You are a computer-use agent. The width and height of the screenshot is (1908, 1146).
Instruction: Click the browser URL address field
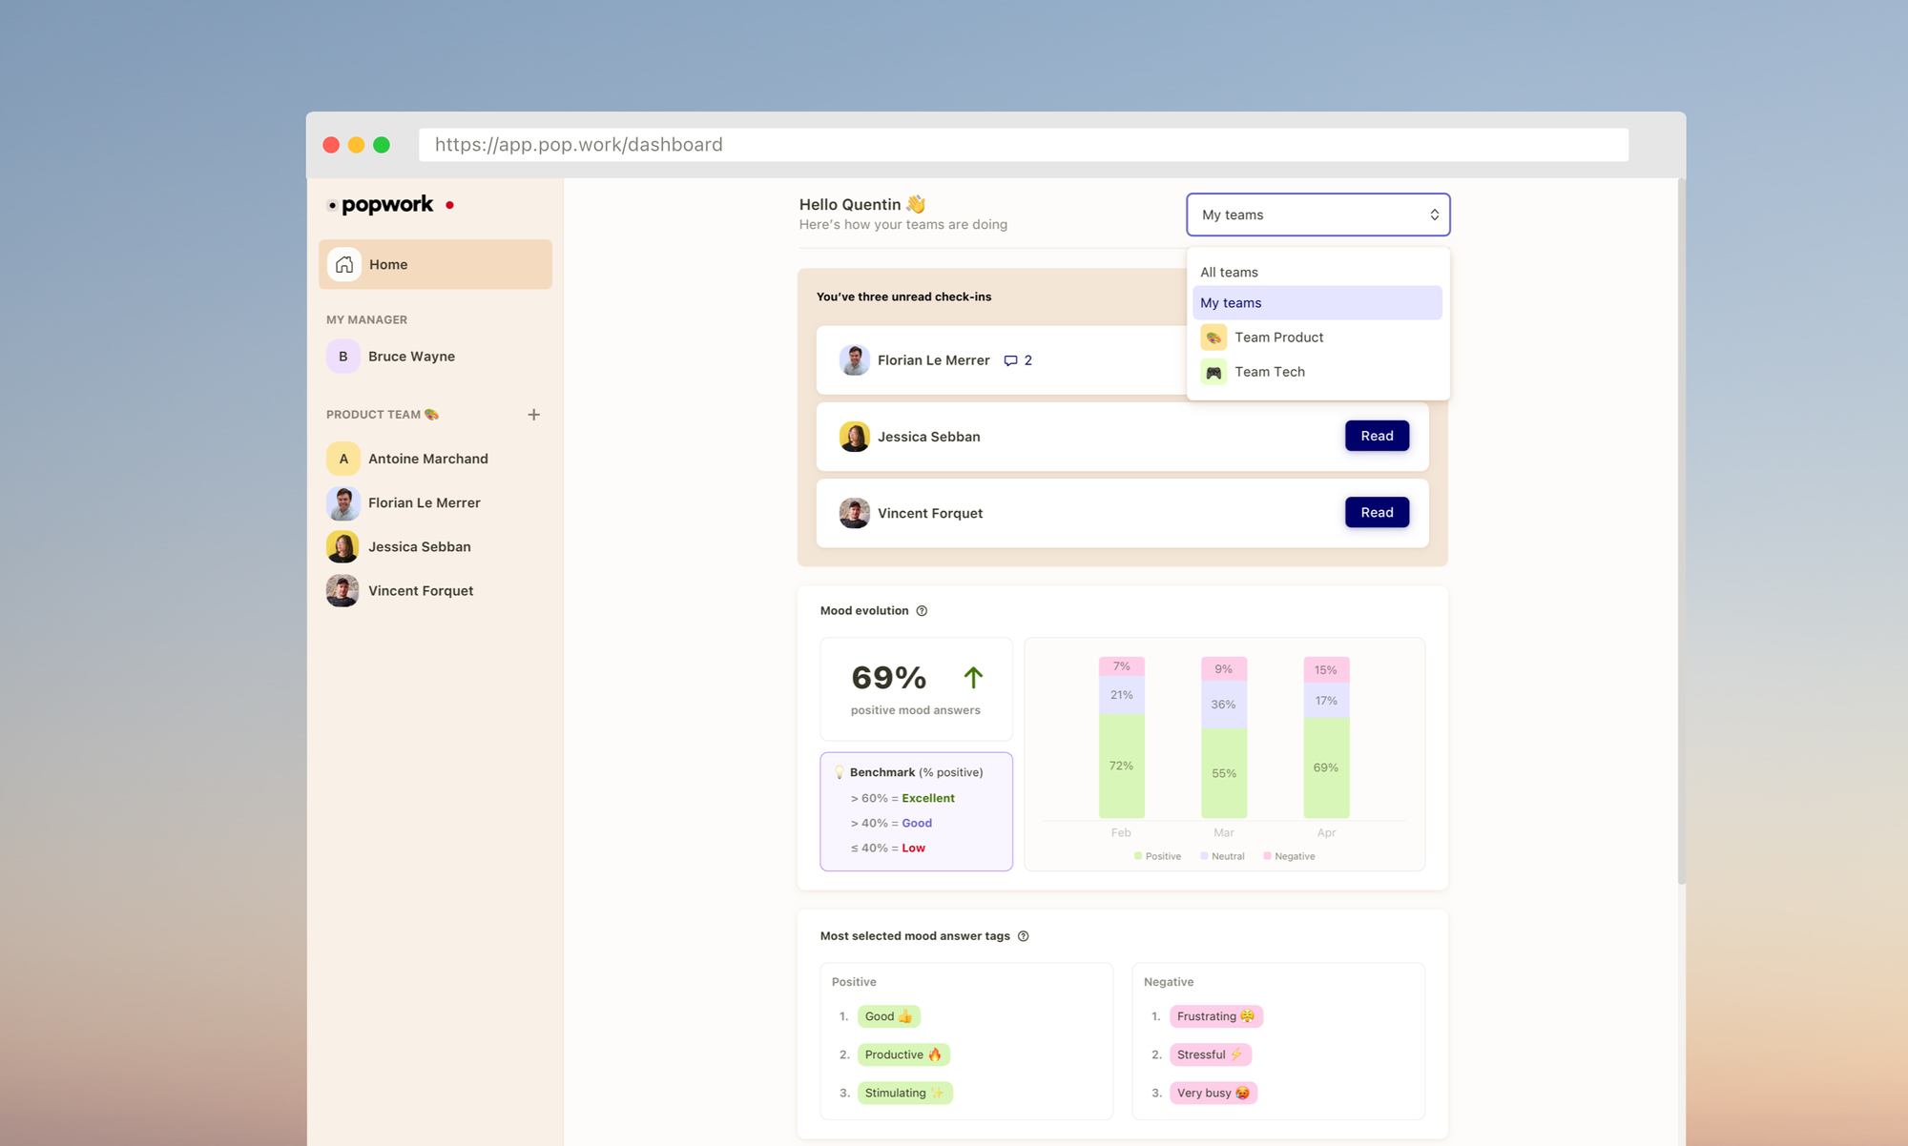tap(1023, 145)
